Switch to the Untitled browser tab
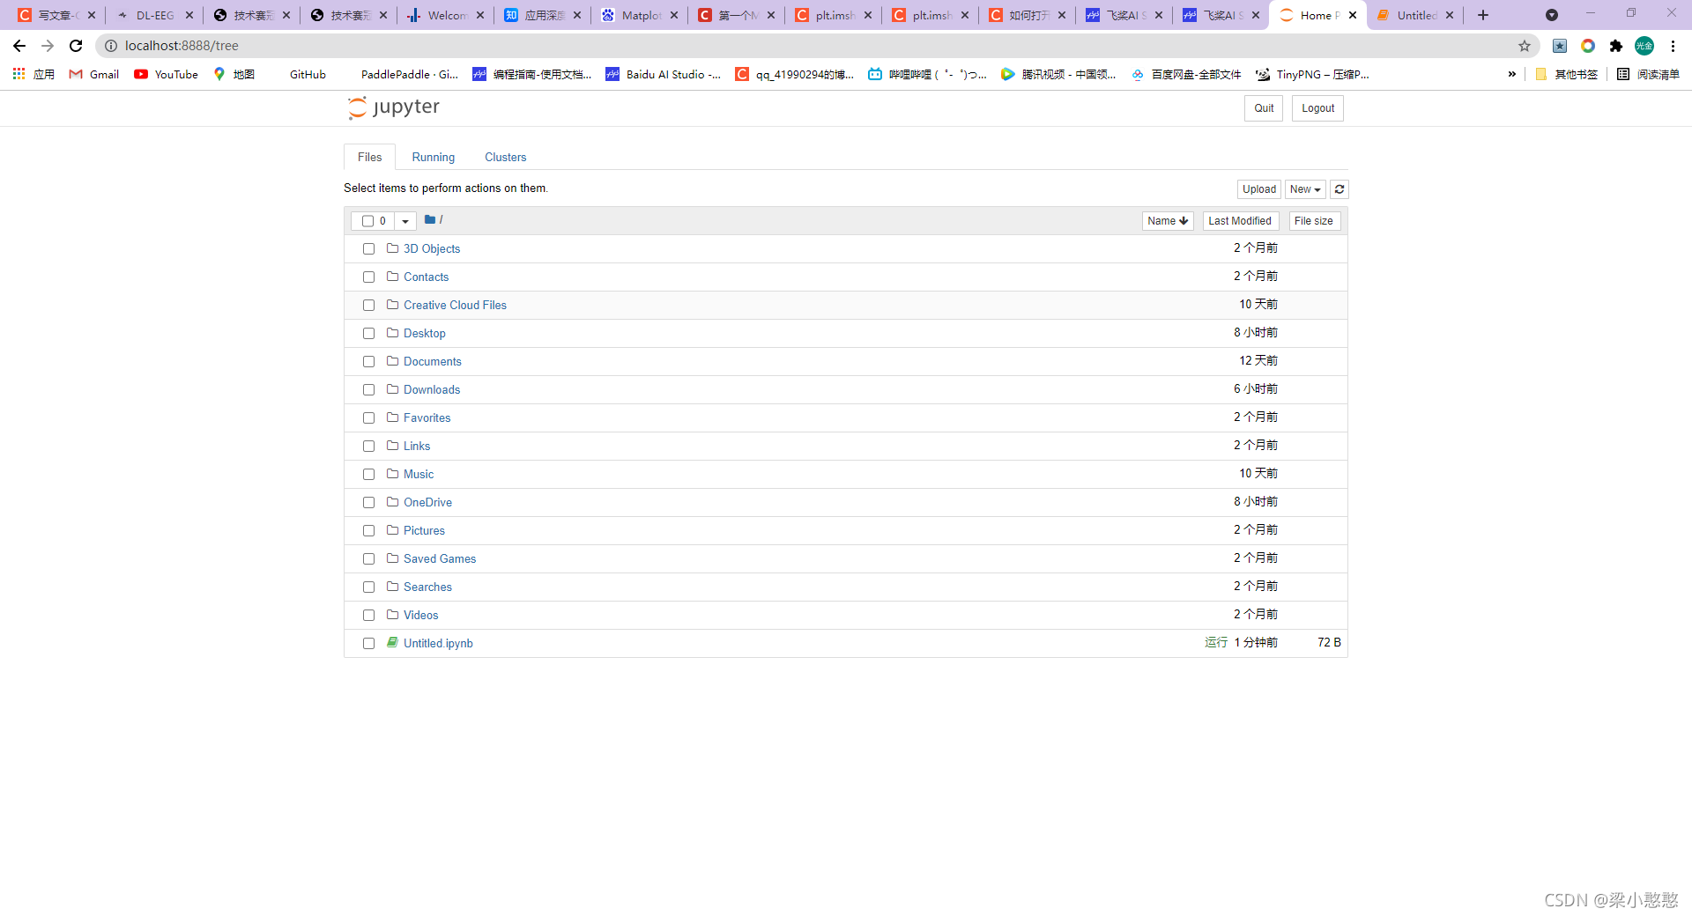Image resolution: width=1692 pixels, height=916 pixels. point(1414,15)
